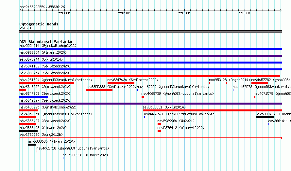The height and width of the screenshot is (171, 291).
Task: Open the esv2720090 (Wong2012b) label
Action: [41, 135]
